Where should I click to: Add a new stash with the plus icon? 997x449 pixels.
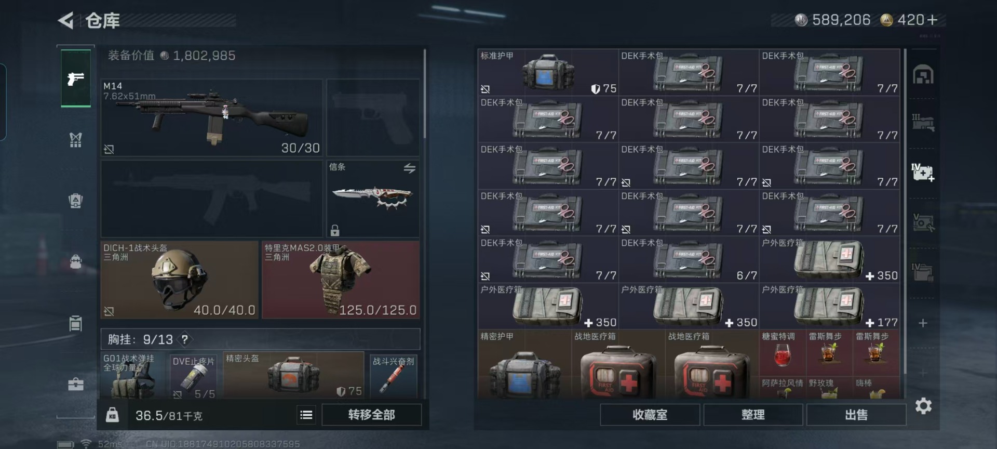pos(923,323)
